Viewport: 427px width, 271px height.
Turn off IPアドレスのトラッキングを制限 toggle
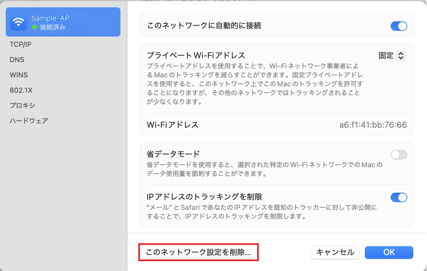399,197
